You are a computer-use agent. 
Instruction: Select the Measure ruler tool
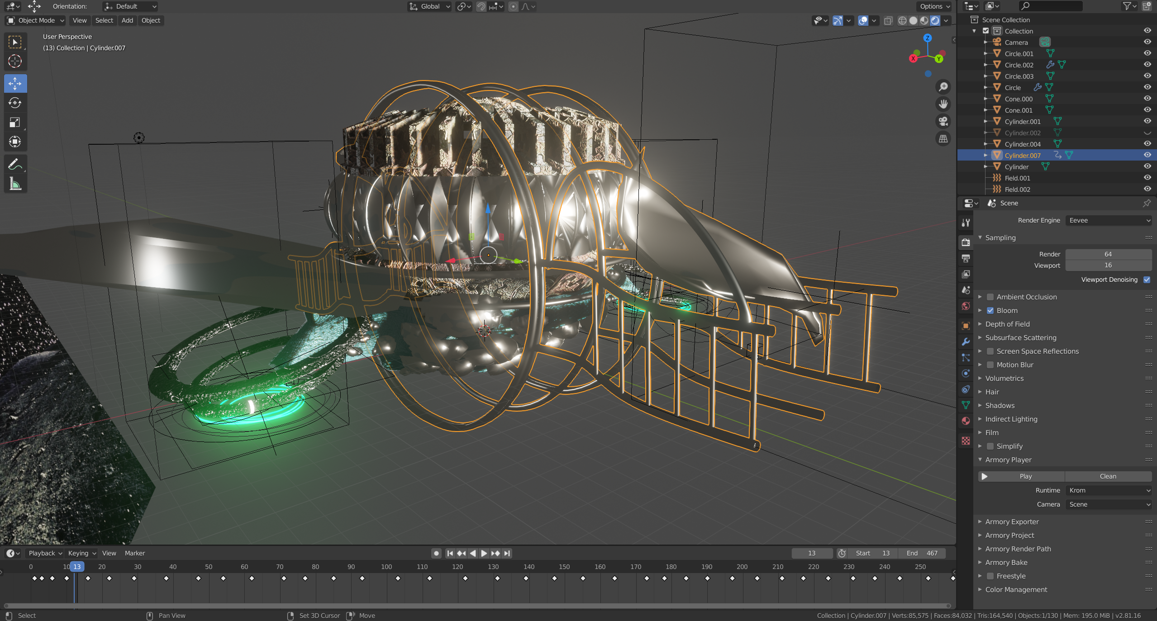[15, 184]
